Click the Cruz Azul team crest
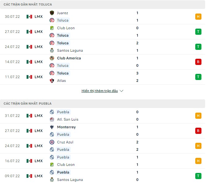Viewport: 207px width, 184px height. click(x=52, y=142)
